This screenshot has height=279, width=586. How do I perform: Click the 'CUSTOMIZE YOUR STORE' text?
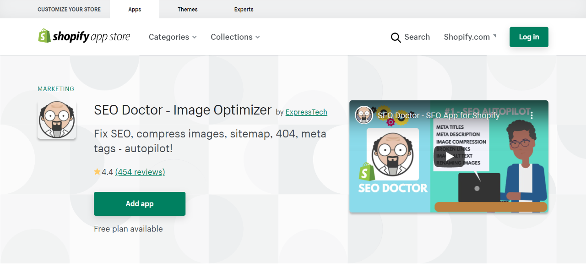click(x=69, y=9)
